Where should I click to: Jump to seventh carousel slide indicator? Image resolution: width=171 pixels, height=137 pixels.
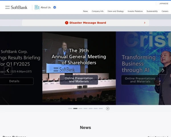pyautogui.click(x=101, y=108)
